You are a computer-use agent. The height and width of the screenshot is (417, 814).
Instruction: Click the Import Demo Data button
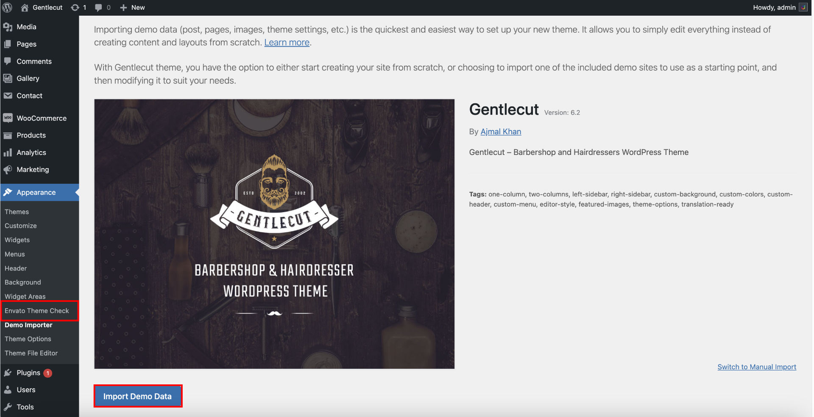click(x=138, y=396)
